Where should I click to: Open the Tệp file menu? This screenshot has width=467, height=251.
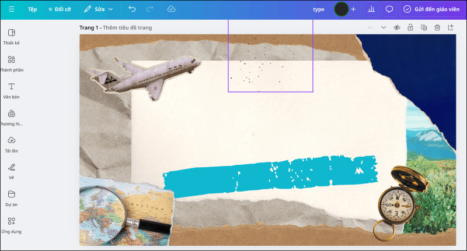point(32,9)
